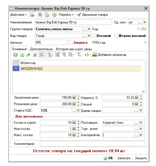Image resolution: width=156 pixels, height=166 pixels.
Task: Click the window grid icon in title bar
Action: pos(11,8)
